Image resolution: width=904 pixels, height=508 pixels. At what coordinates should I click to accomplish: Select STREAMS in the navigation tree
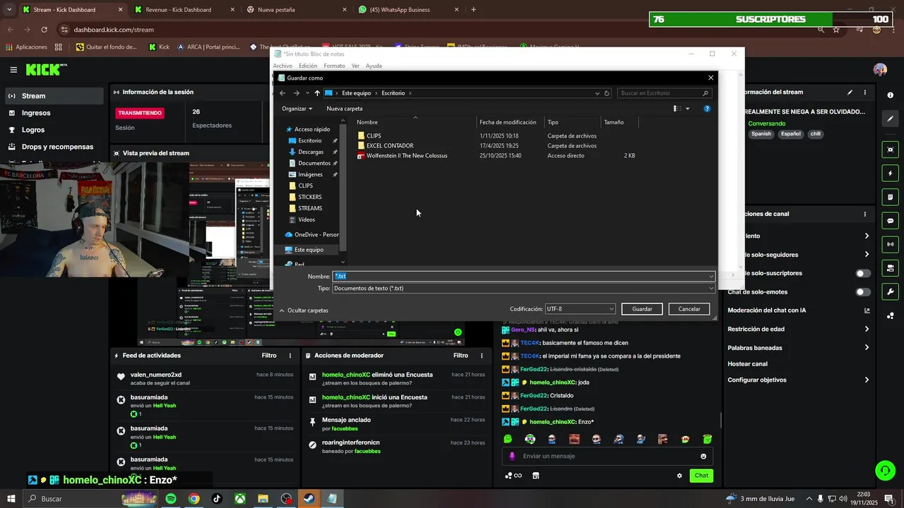(x=310, y=208)
